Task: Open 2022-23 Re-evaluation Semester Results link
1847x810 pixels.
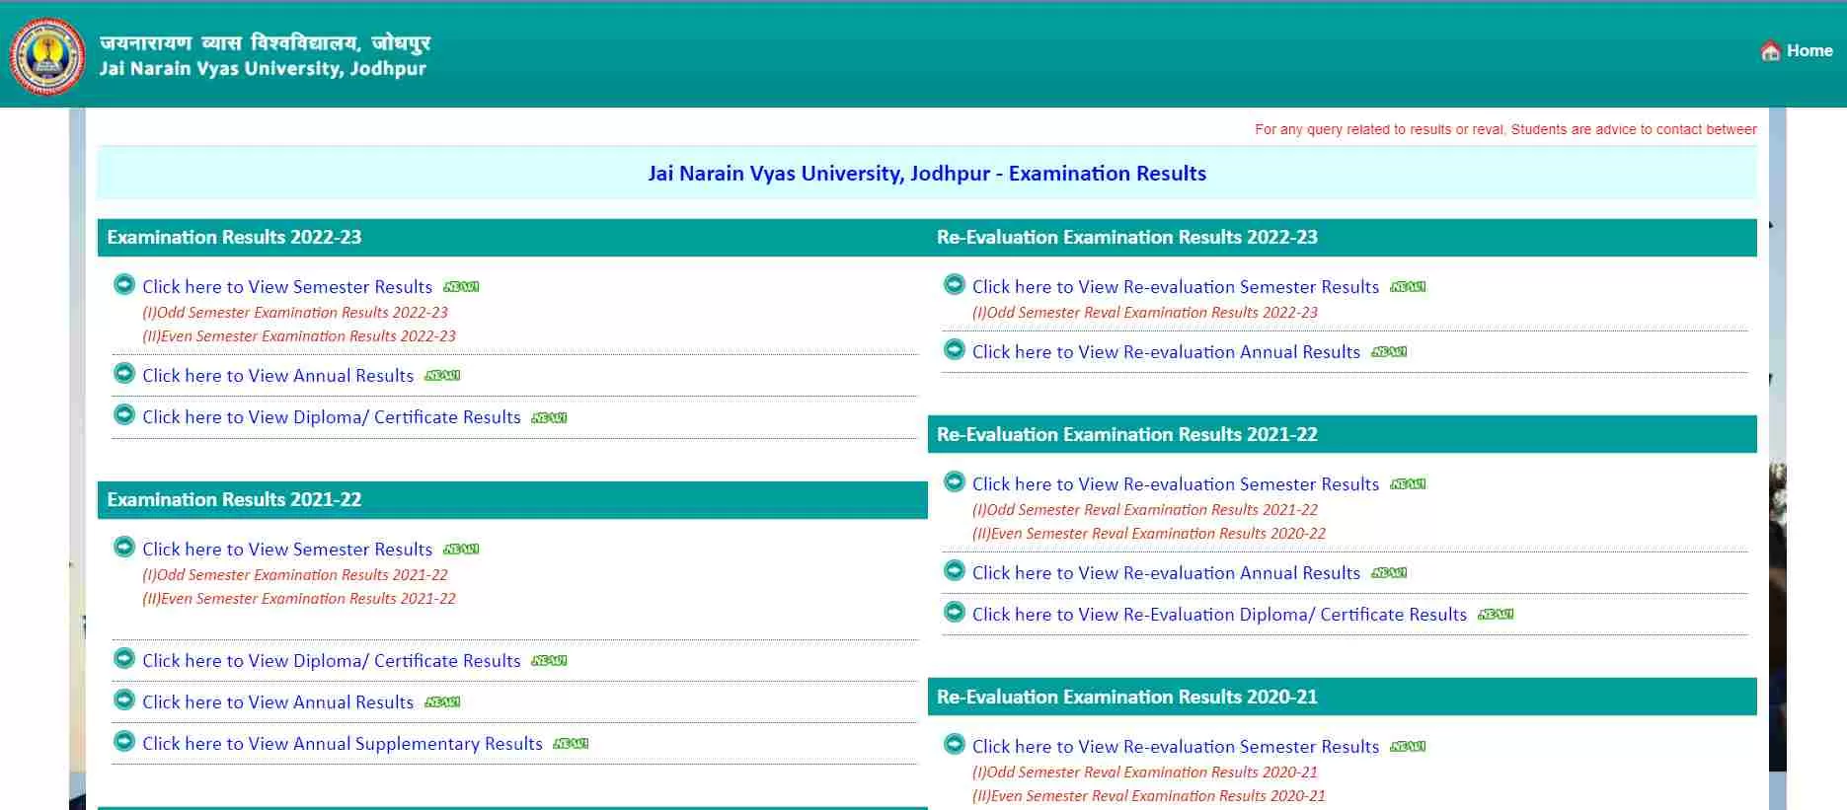Action: point(1176,287)
